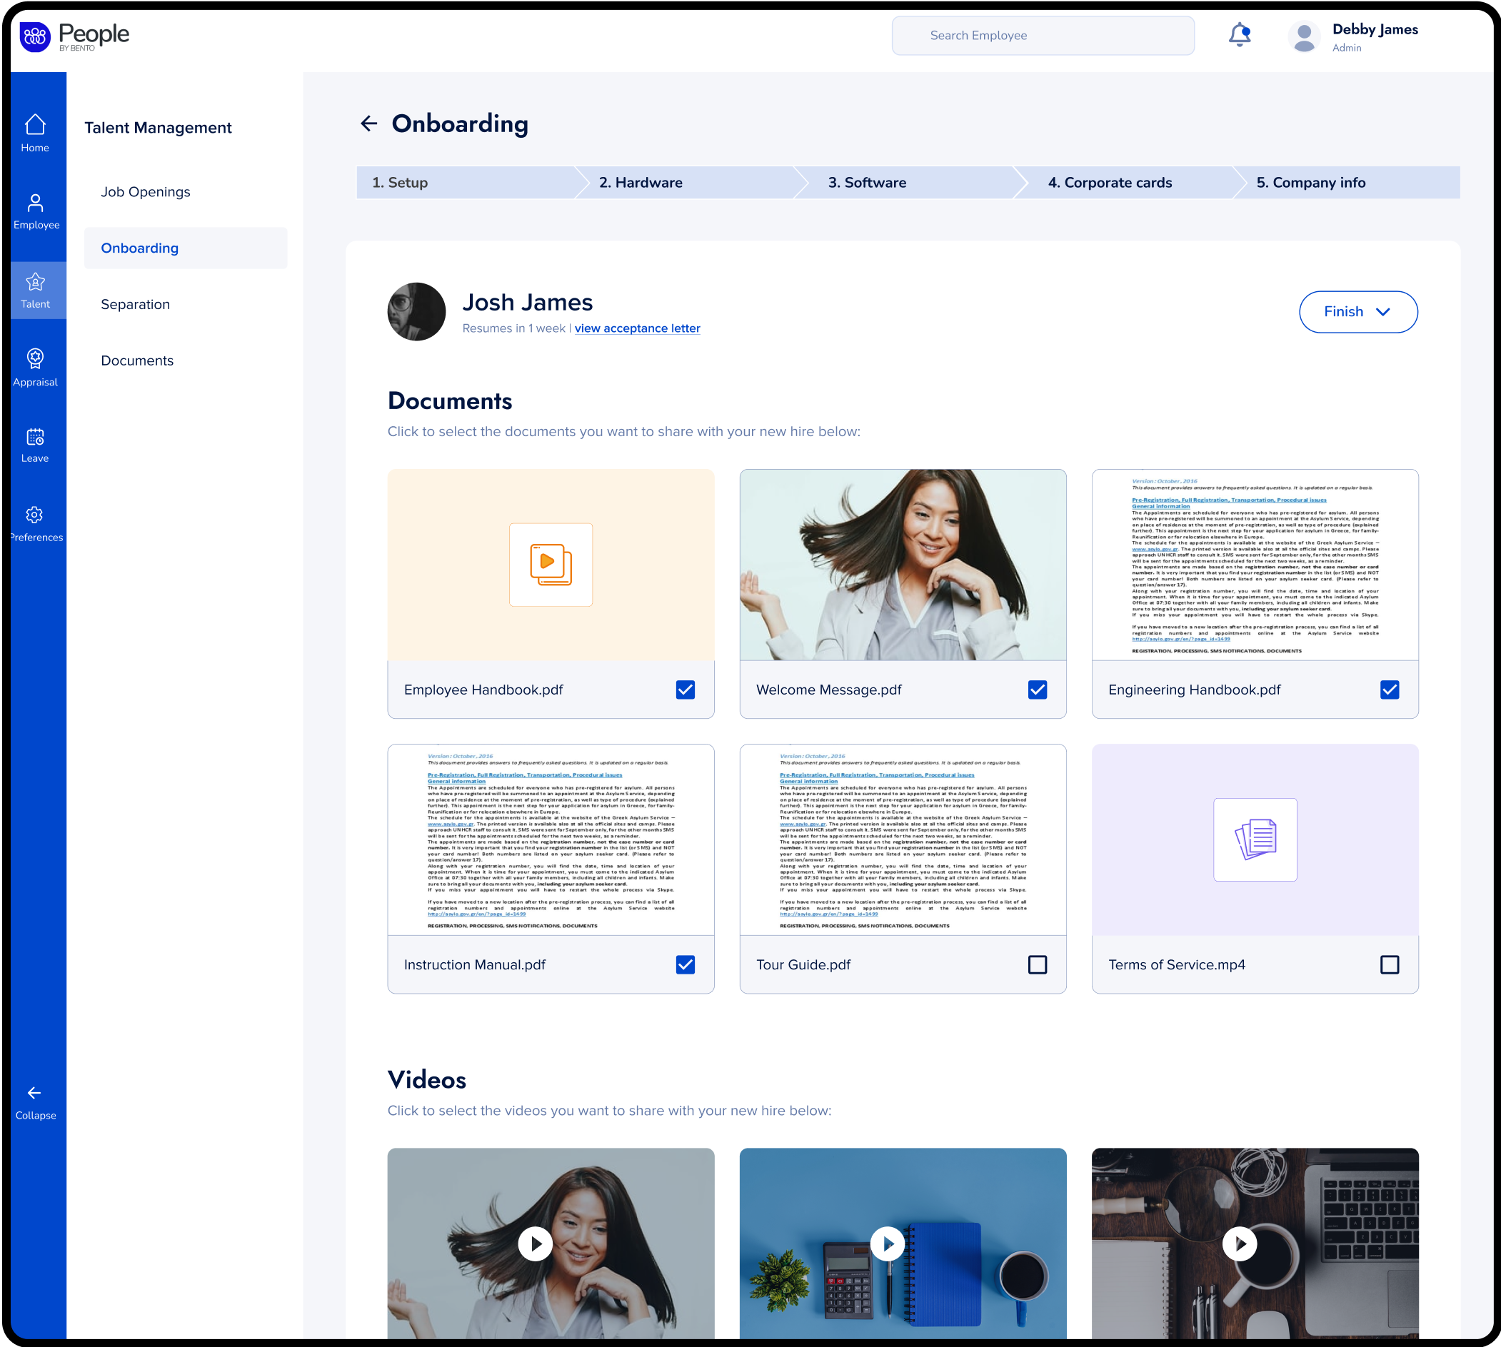Click the notification bell icon
This screenshot has width=1501, height=1347.
tap(1239, 35)
